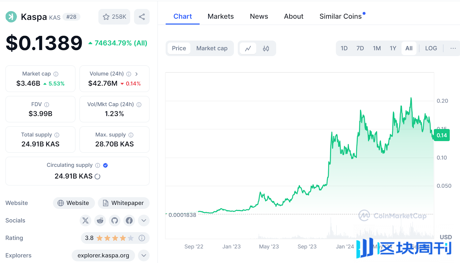Viewport: 460px width, 263px height.
Task: Click the verified circulating supply badge
Action: coord(106,165)
